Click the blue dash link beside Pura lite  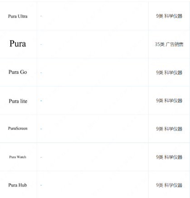(41, 101)
